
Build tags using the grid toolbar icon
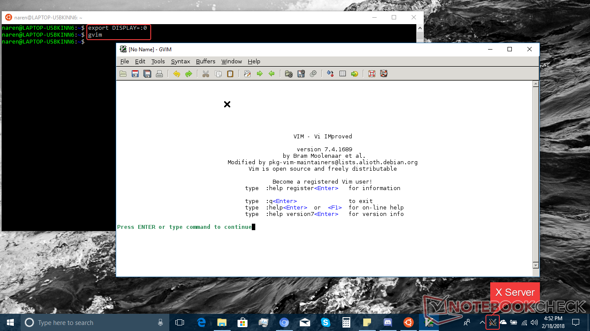click(343, 74)
